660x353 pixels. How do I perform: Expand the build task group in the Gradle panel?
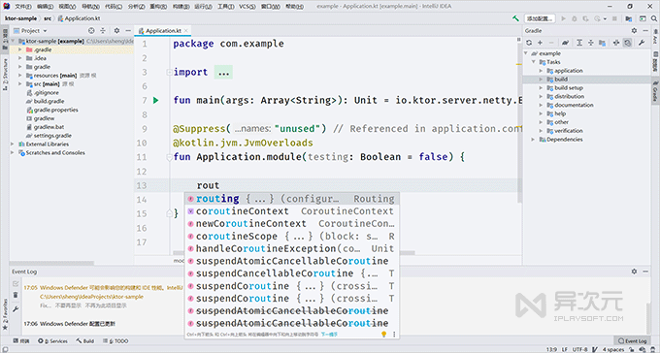pyautogui.click(x=542, y=80)
